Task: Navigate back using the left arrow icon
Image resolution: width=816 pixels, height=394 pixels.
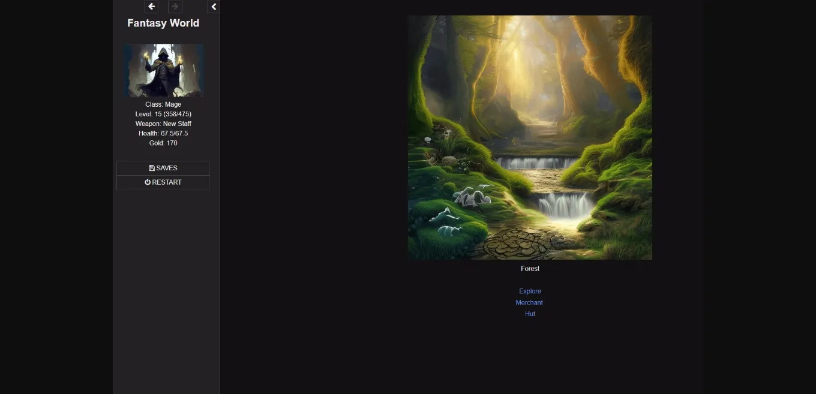Action: point(151,7)
